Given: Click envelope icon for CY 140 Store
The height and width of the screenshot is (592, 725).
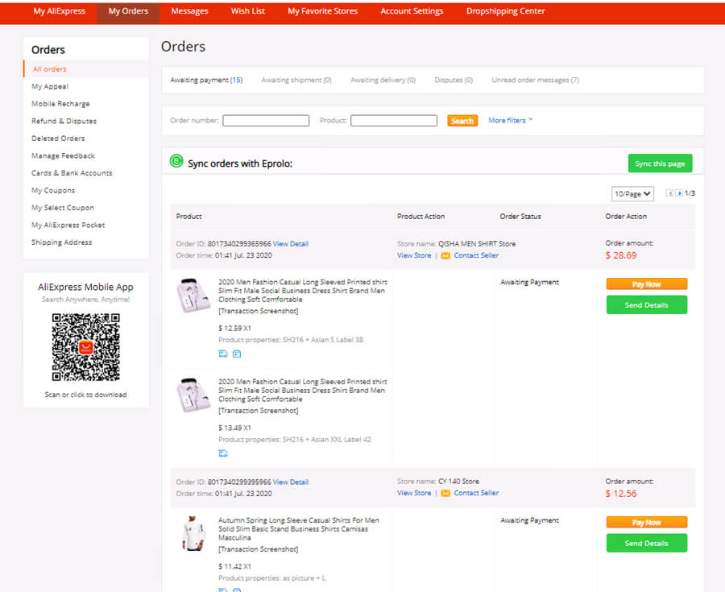Looking at the screenshot, I should point(445,493).
